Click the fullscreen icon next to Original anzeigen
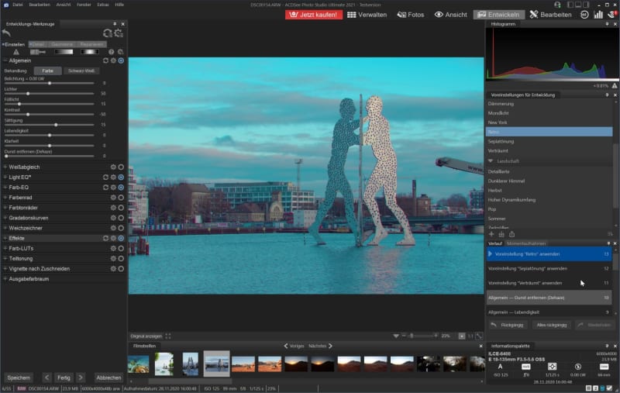Screen dimensions: 620x393 168,336
